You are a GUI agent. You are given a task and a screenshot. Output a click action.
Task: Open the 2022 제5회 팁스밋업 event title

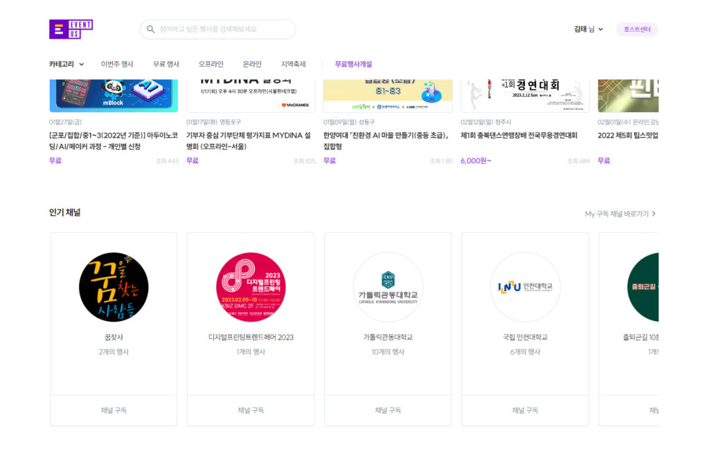pos(628,136)
